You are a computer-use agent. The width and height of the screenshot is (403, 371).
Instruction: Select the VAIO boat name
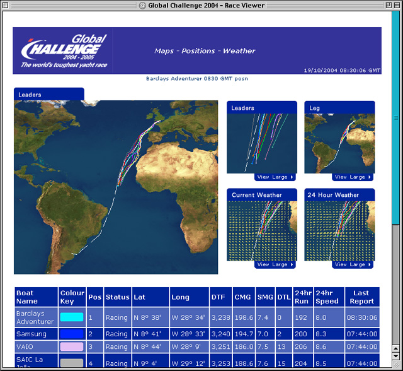click(25, 347)
